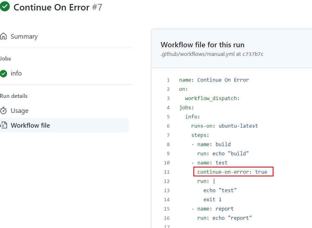The image size is (312, 228).
Task: Go to the Usage run details
Action: tap(19, 110)
